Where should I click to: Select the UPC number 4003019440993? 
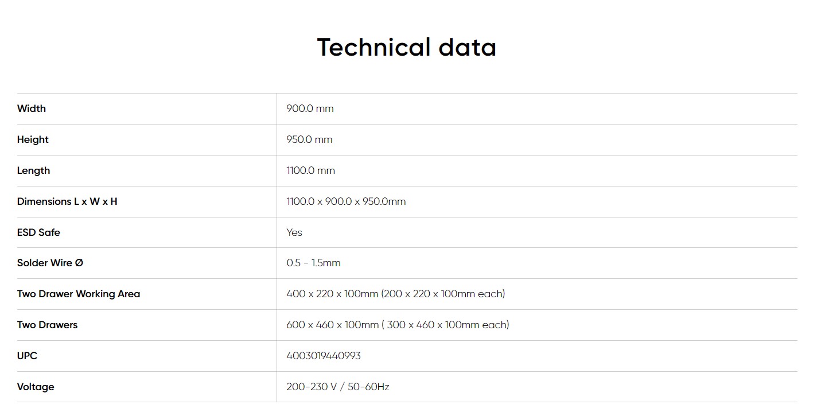(x=324, y=356)
